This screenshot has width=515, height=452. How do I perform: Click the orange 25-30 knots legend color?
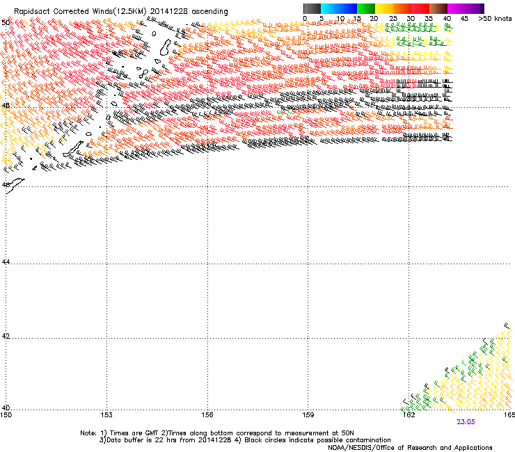pyautogui.click(x=402, y=8)
